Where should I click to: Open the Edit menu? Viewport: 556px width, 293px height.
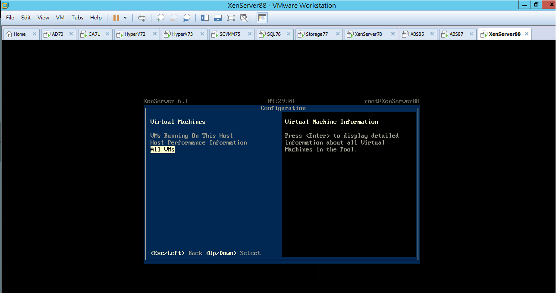(26, 18)
